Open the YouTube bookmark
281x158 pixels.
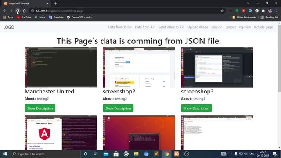pyautogui.click(x=24, y=17)
